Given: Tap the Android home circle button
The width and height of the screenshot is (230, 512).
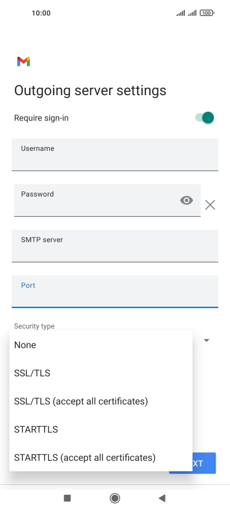Looking at the screenshot, I should (114, 498).
